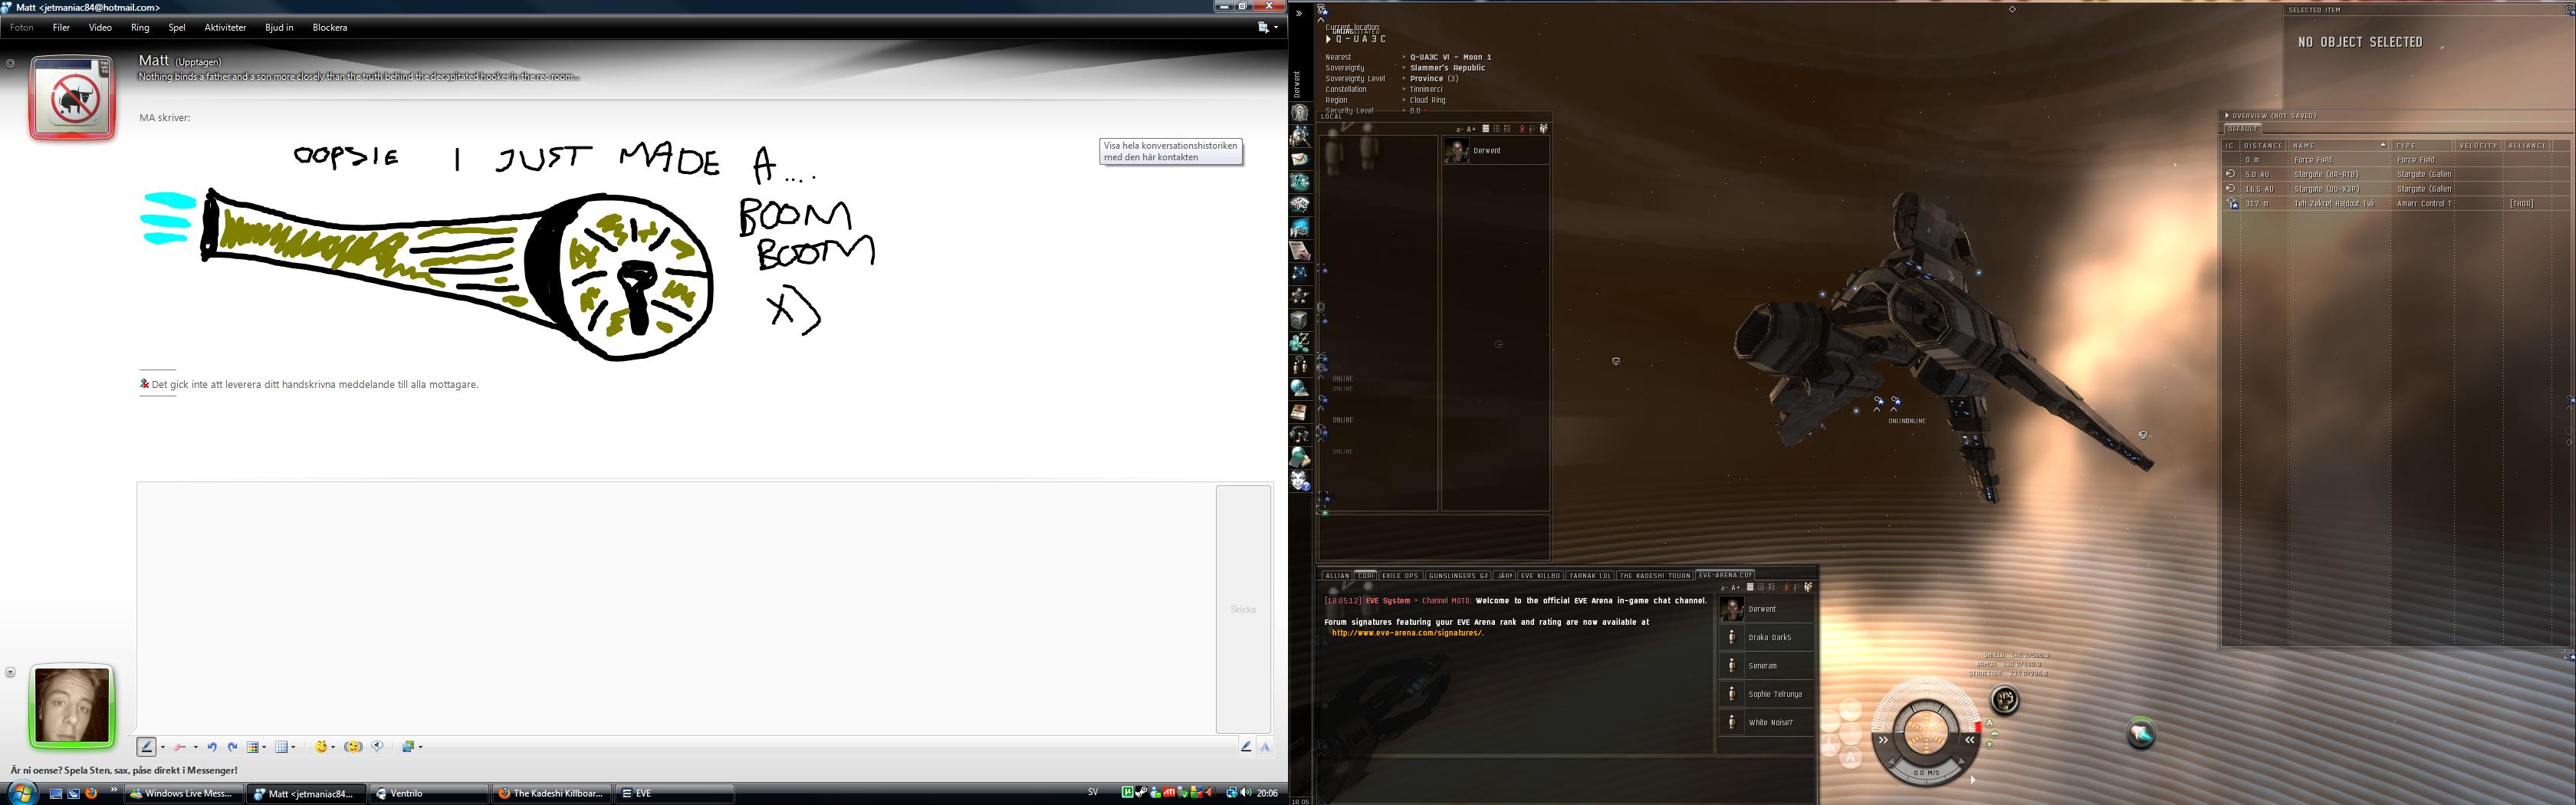Select the DEFAULT overview tab
Screen dimensions: 2576x805
tap(2243, 129)
